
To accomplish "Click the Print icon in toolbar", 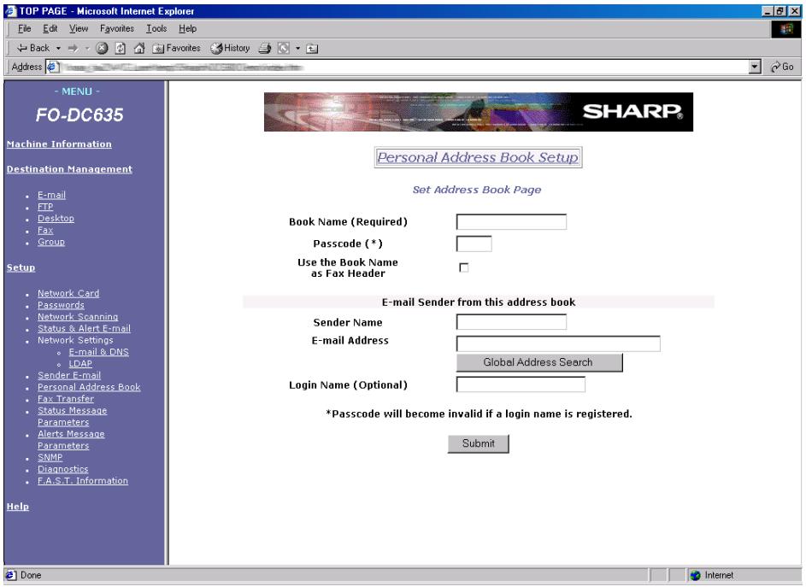I will 265,49.
